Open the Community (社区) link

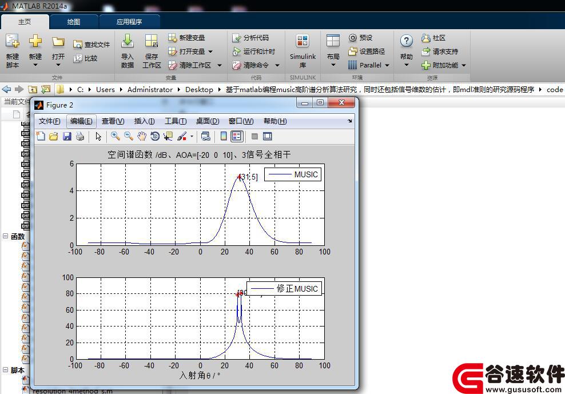point(433,38)
